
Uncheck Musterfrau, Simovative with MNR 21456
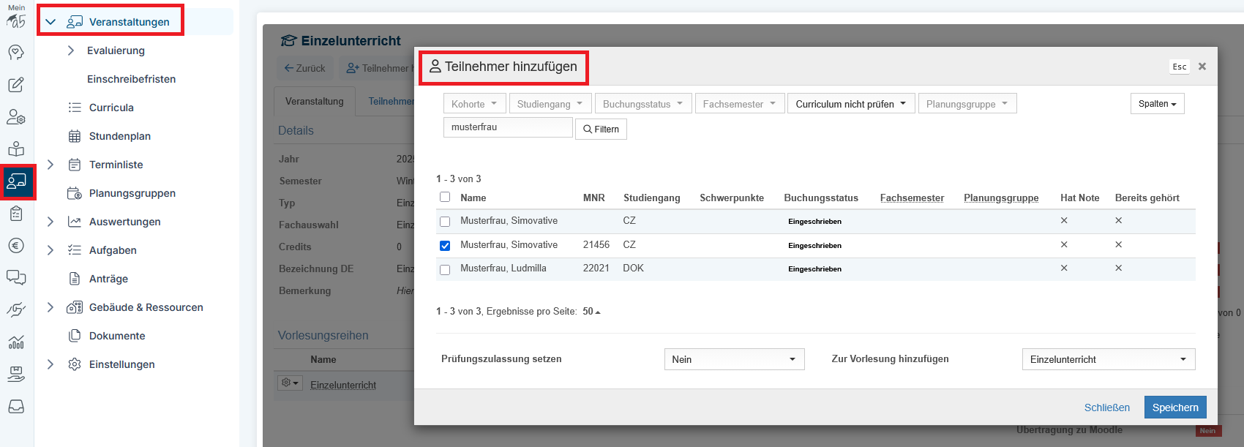pyautogui.click(x=445, y=245)
